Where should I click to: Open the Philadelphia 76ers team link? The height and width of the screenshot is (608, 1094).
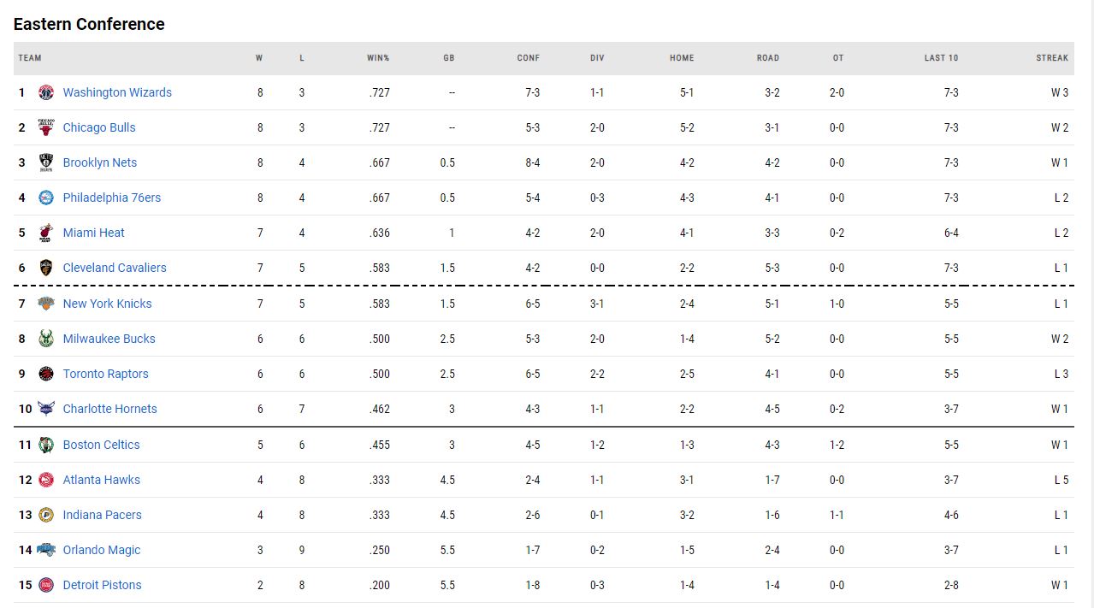[x=111, y=198]
